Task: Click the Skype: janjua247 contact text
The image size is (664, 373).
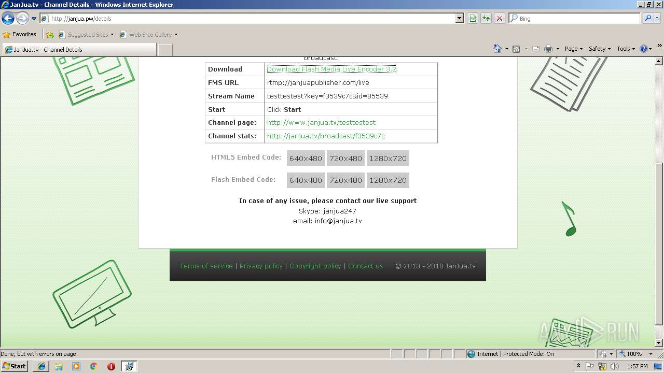Action: point(327,211)
